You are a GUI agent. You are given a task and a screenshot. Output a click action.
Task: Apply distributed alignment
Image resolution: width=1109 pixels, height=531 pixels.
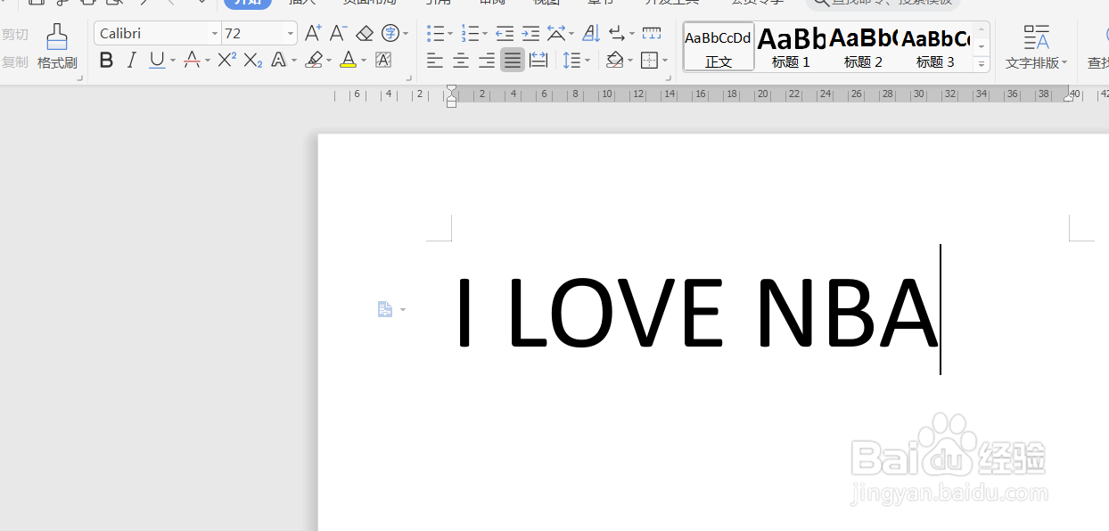(538, 61)
